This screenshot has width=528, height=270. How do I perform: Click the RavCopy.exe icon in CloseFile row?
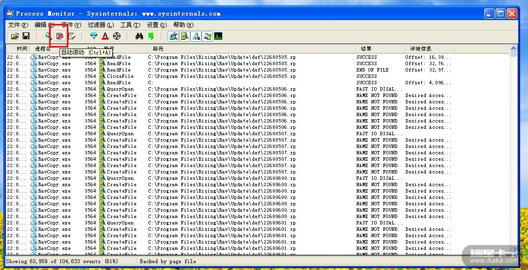tap(33, 76)
